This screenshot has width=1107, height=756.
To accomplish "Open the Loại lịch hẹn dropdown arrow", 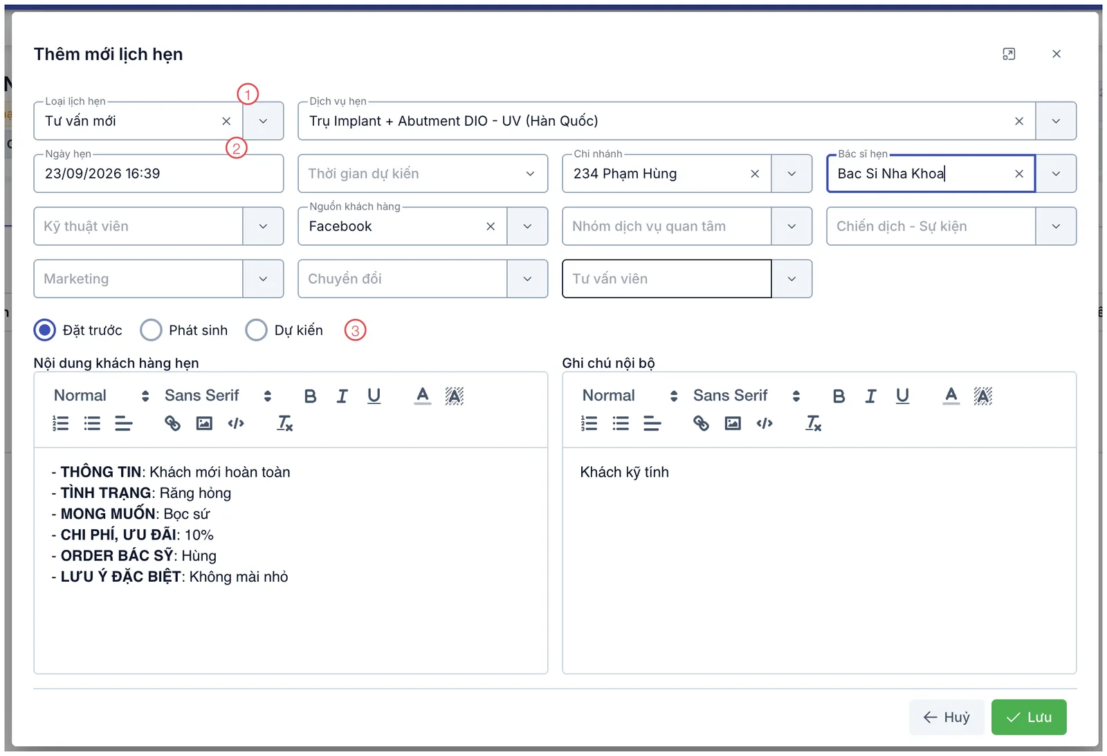I will tap(263, 121).
